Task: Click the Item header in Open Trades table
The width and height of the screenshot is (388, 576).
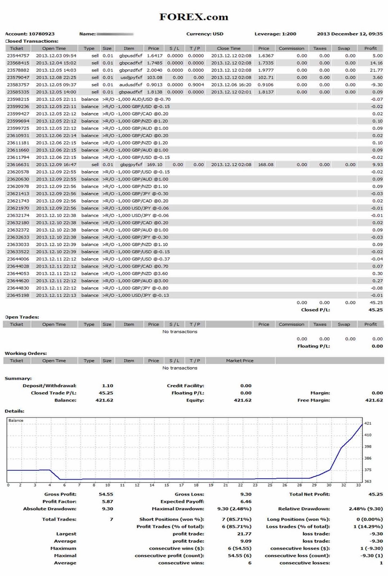Action: [x=129, y=324]
